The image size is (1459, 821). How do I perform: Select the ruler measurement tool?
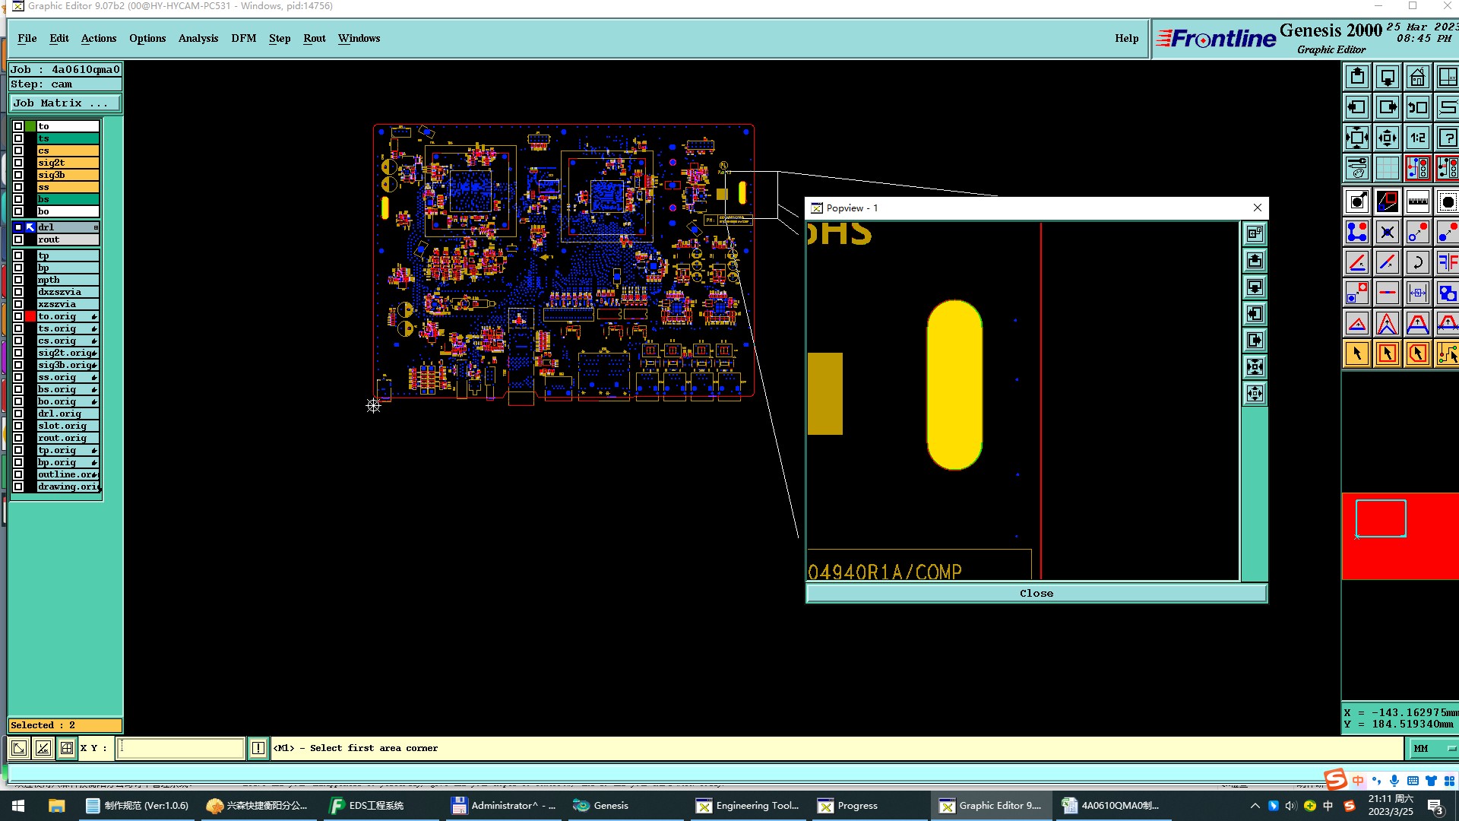[1417, 202]
